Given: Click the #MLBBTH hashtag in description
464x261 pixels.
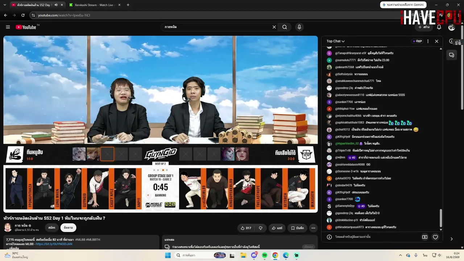Looking at the screenshot, I should (93, 240).
